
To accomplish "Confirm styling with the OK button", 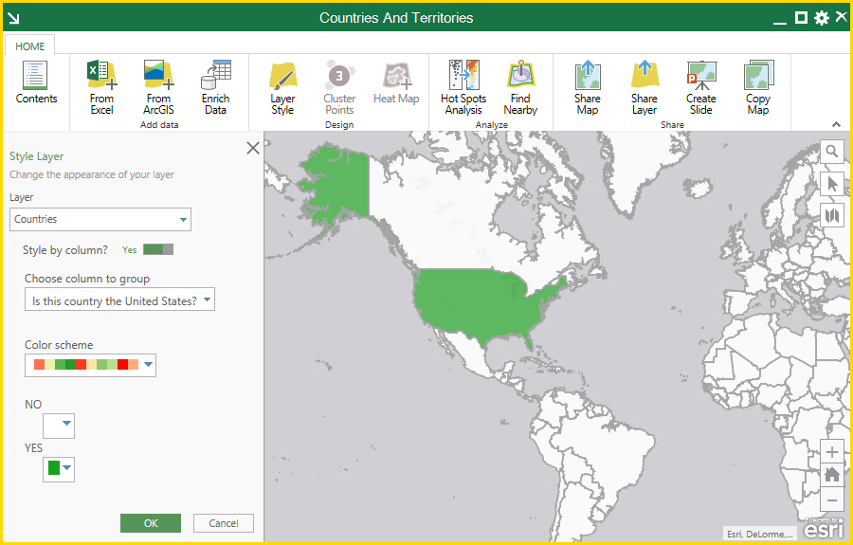I will (x=151, y=523).
